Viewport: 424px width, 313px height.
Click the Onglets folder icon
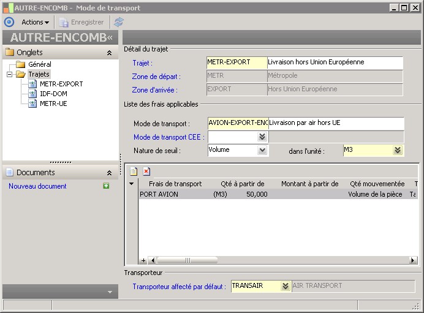(x=10, y=52)
